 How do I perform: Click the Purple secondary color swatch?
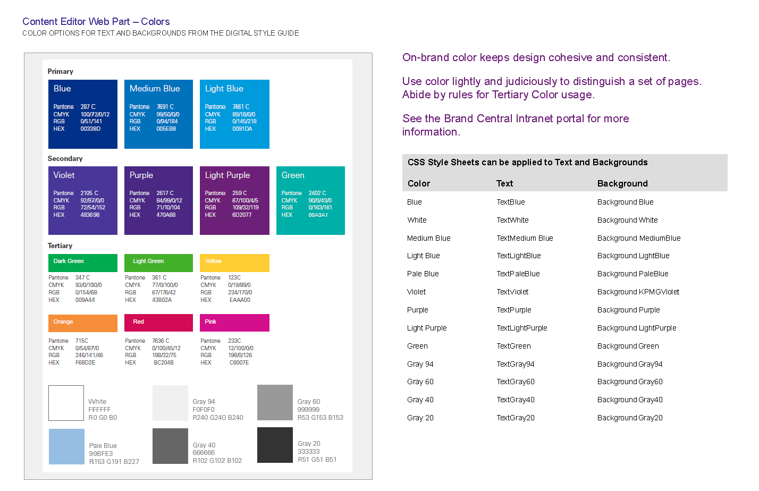coord(158,200)
